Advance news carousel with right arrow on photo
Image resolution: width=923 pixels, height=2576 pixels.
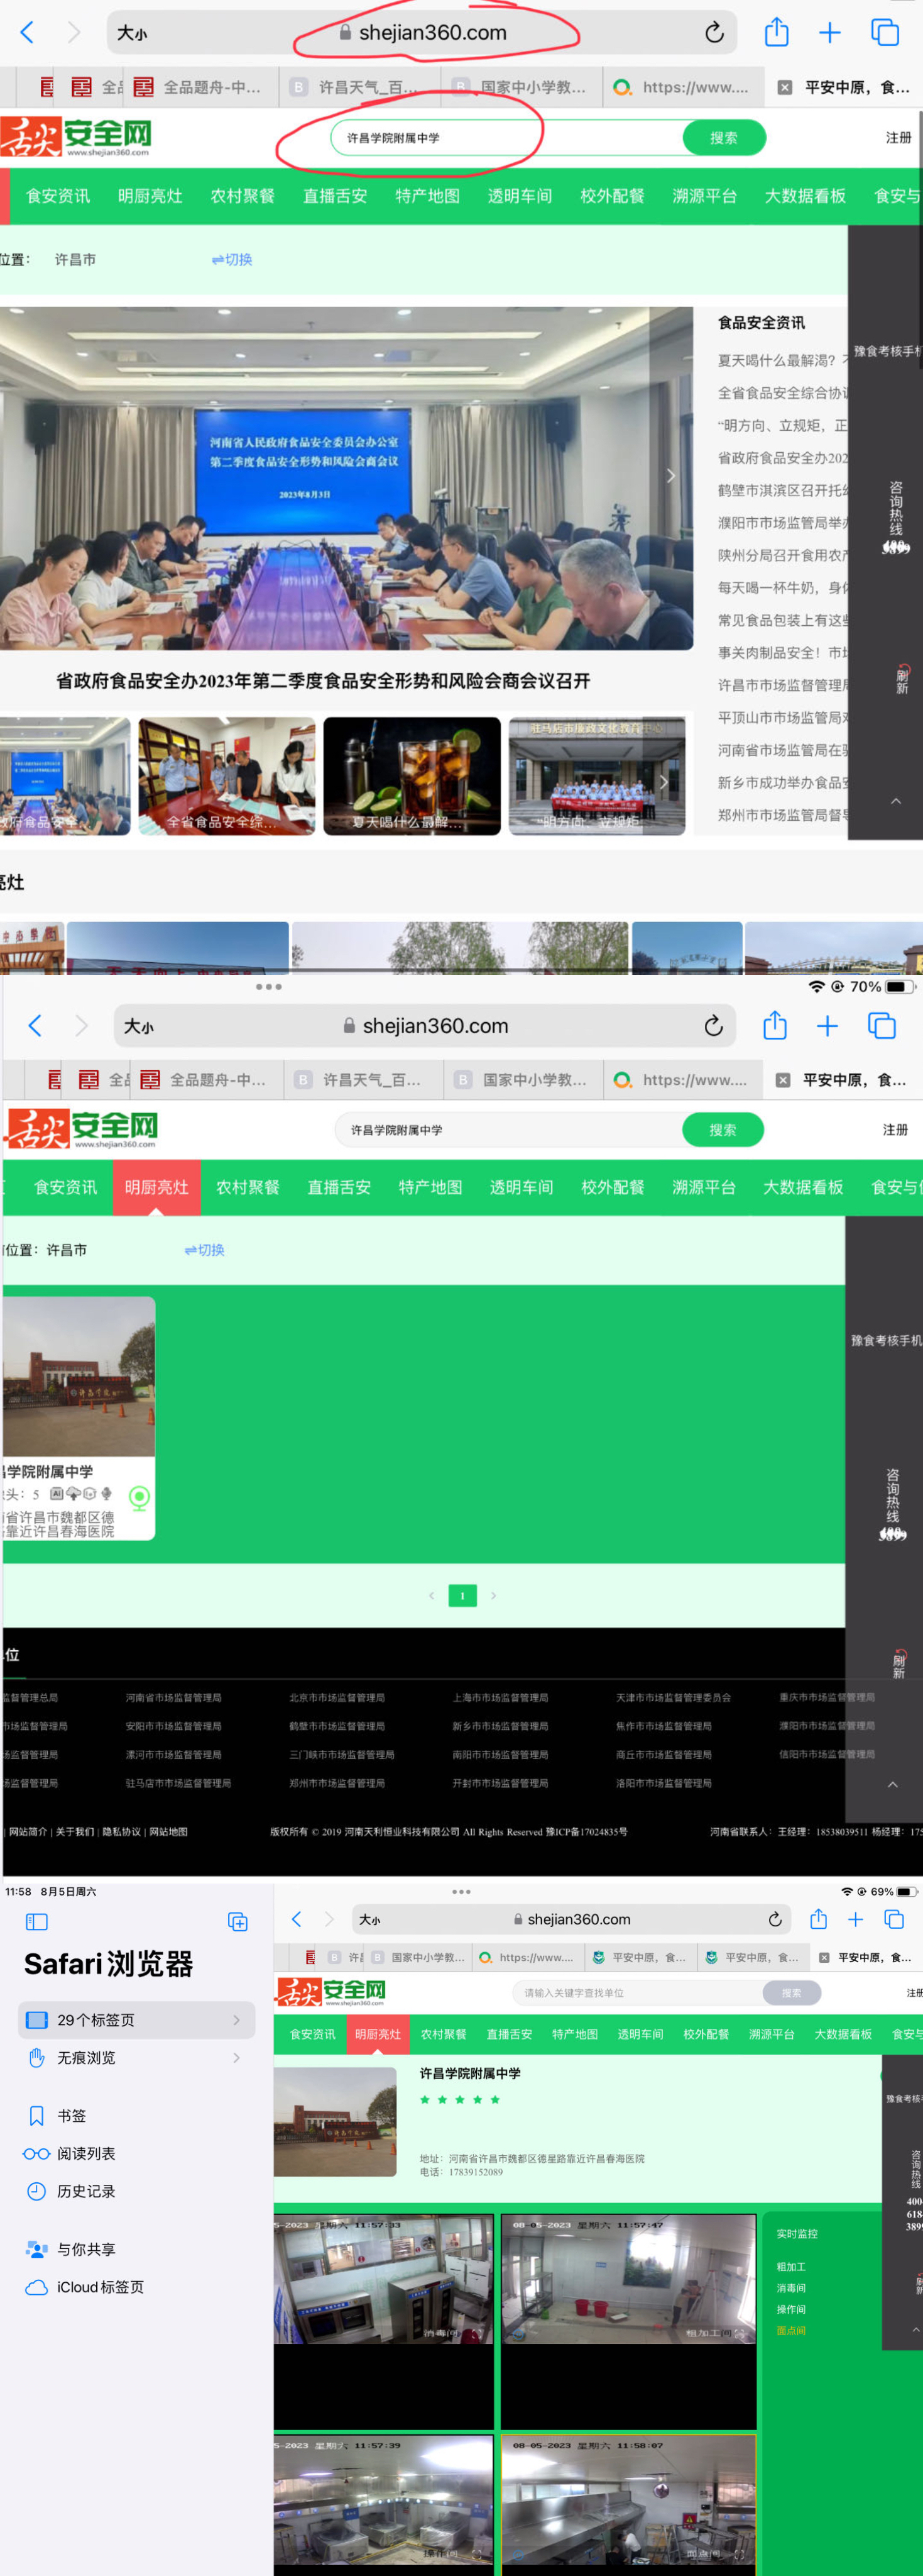pyautogui.click(x=670, y=476)
